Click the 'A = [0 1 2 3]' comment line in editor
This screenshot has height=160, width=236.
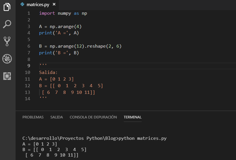pyautogui.click(x=56, y=79)
